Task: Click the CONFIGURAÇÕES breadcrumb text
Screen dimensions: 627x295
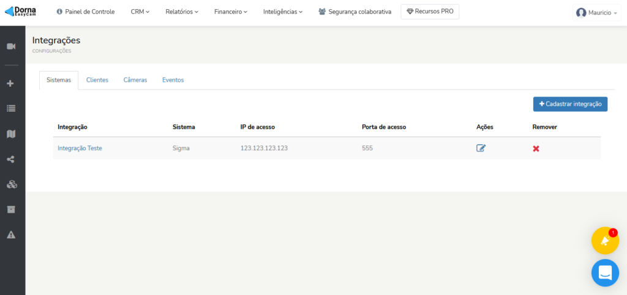Action: (51, 51)
